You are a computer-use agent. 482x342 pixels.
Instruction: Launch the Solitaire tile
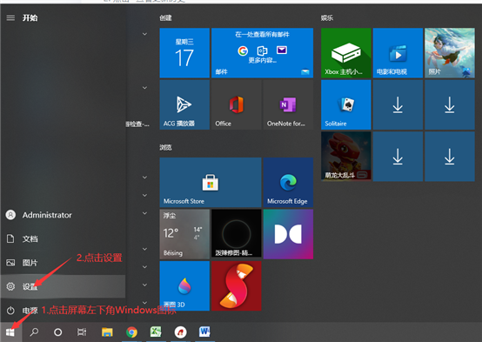[345, 104]
